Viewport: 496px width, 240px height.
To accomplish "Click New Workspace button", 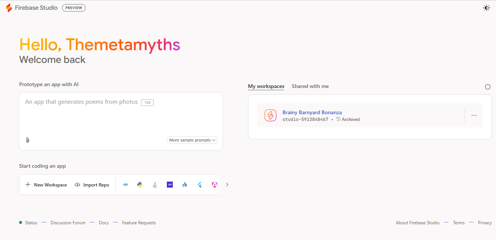I will (46, 185).
